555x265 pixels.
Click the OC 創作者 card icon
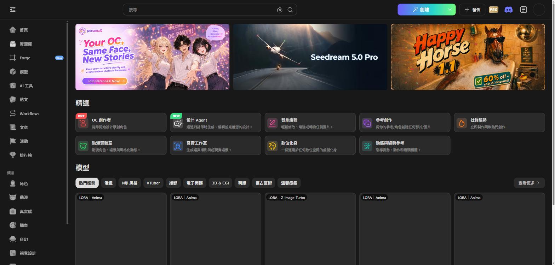coord(83,123)
